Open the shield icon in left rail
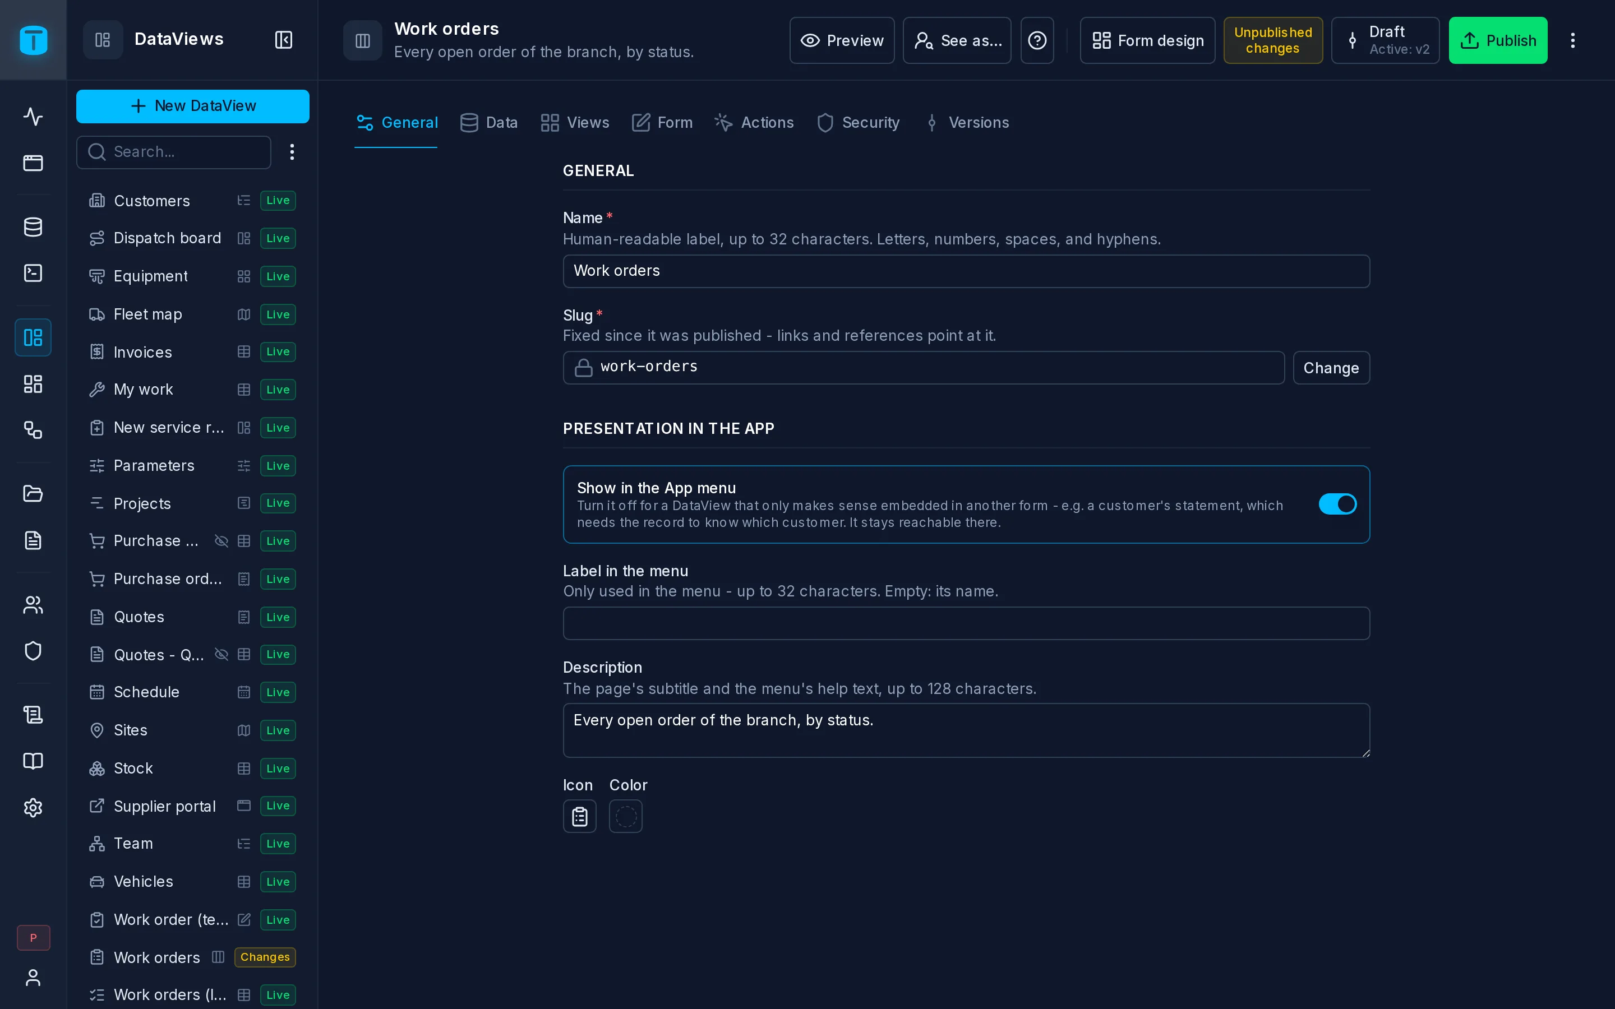The image size is (1615, 1009). pyautogui.click(x=33, y=651)
